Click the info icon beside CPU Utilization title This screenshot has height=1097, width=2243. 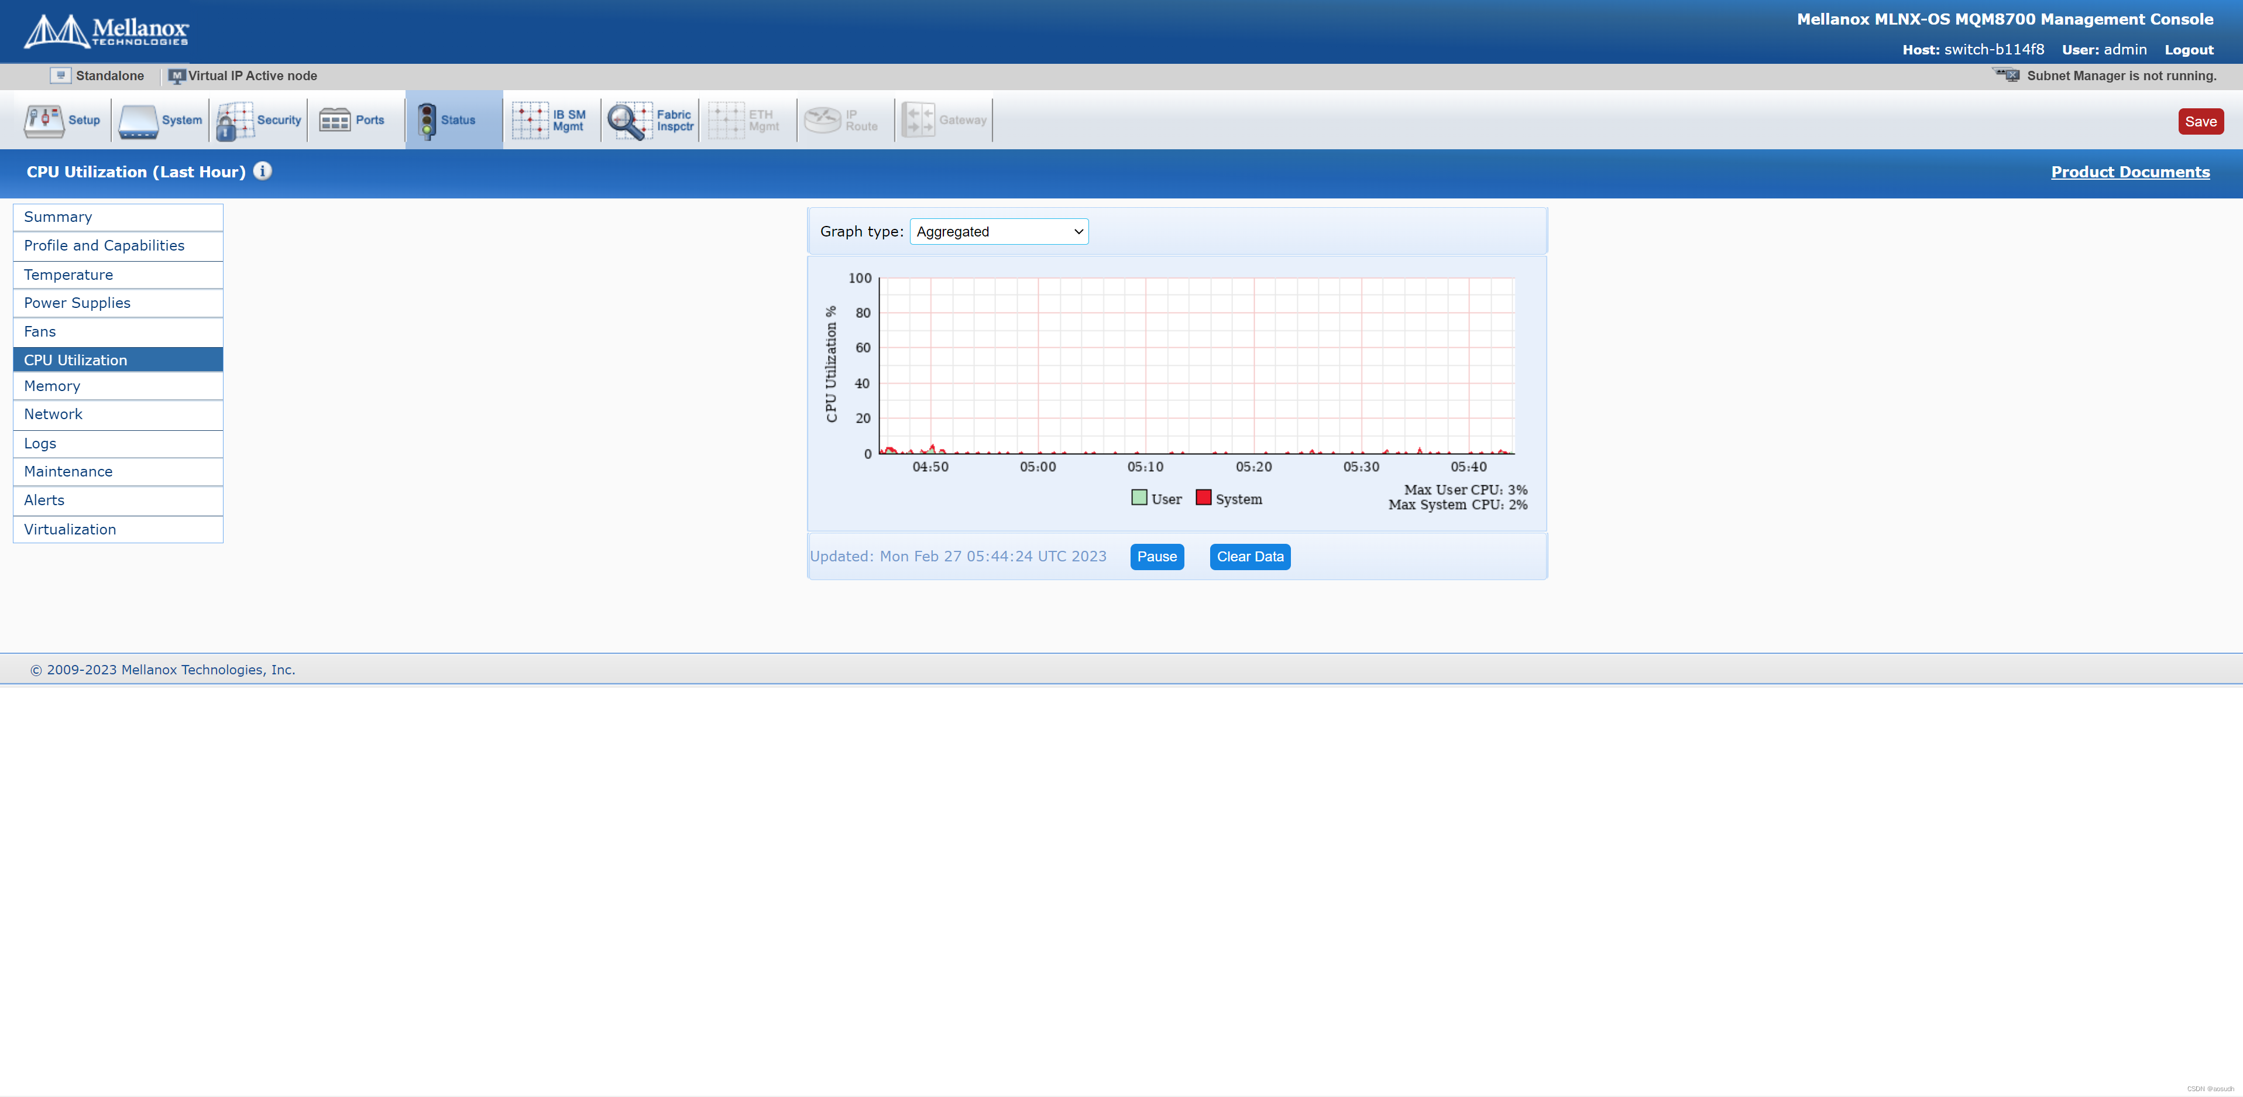[x=262, y=171]
